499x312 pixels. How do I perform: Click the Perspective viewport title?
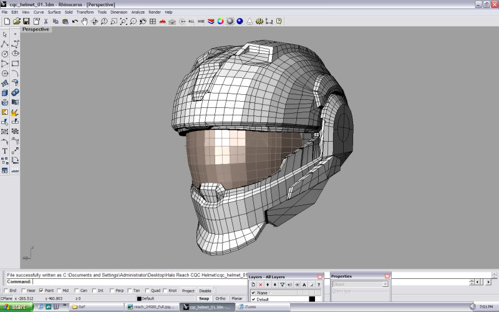36,29
